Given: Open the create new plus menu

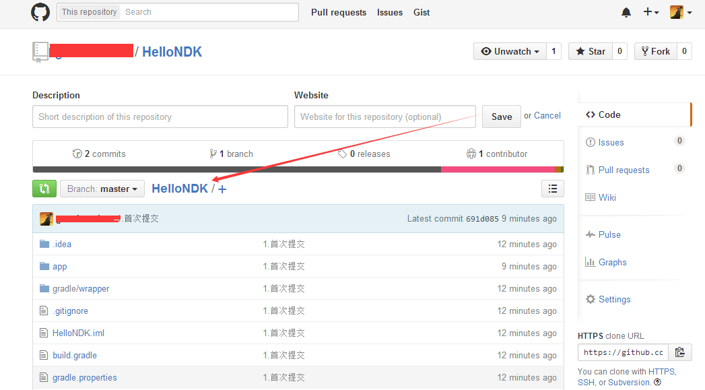Looking at the screenshot, I should tap(650, 12).
